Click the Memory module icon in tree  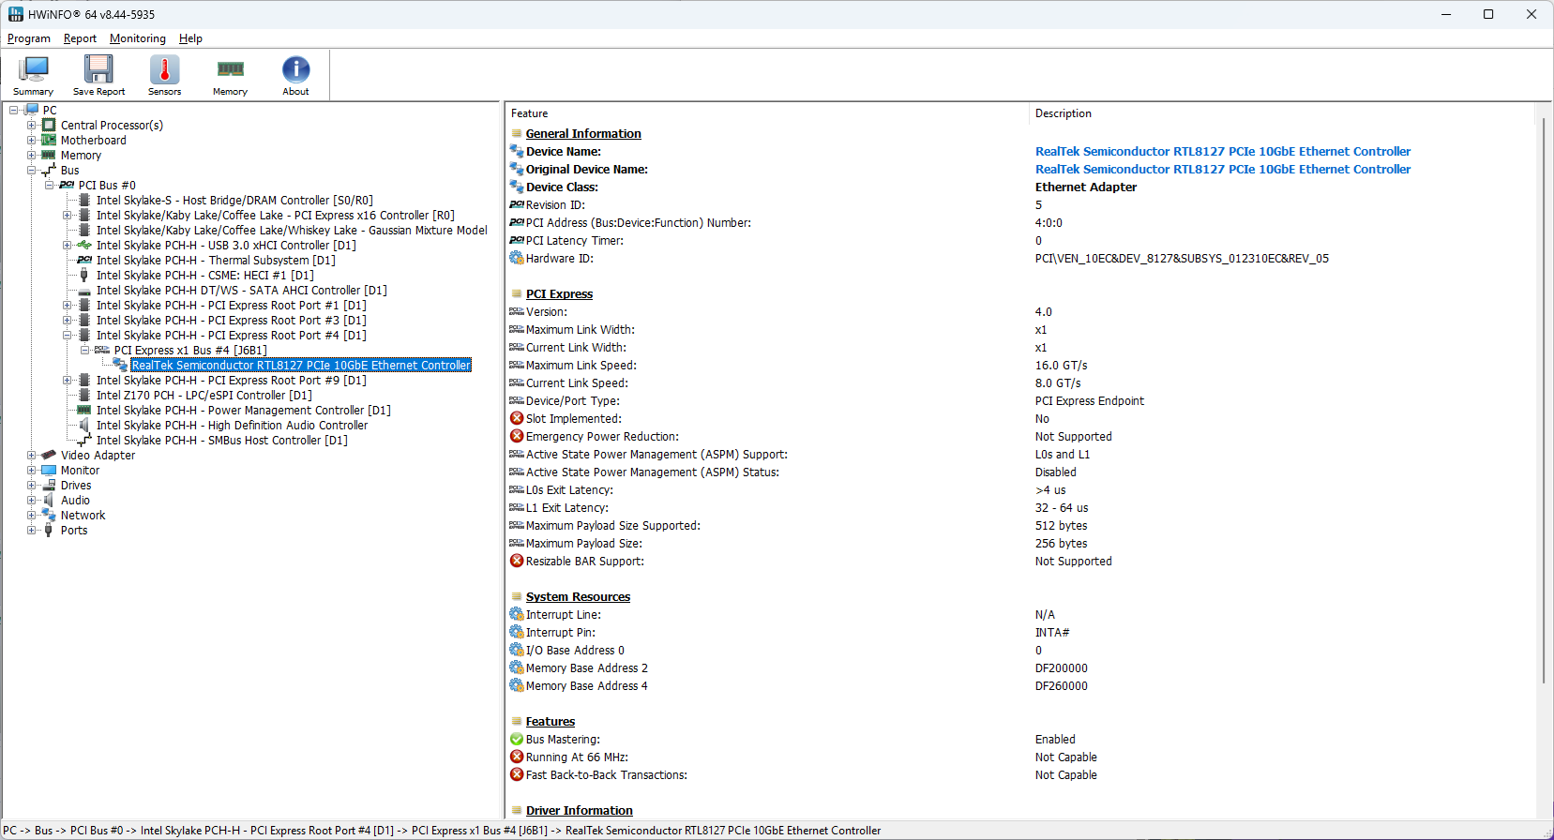(x=49, y=155)
